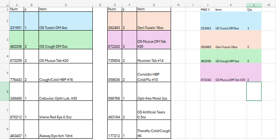The width and height of the screenshot is (276, 139).
Task: Click cell 262493 in column E
Action: click(115, 21)
